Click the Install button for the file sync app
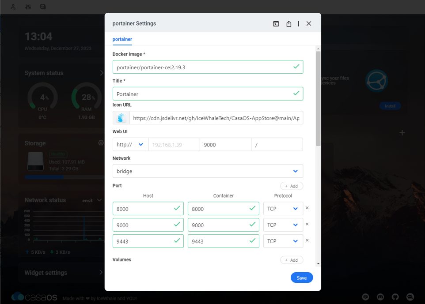This screenshot has height=304, width=425. point(390,106)
